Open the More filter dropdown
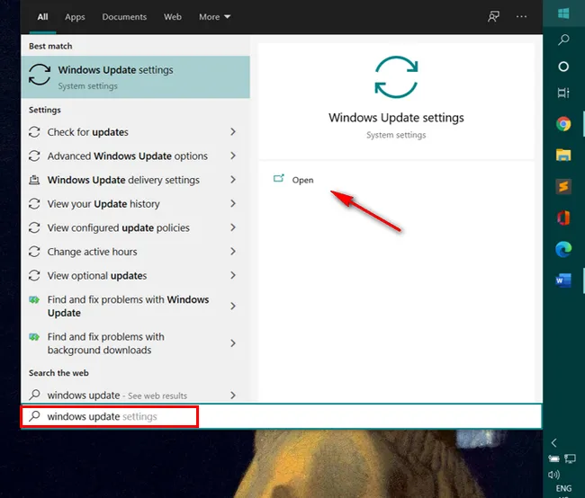Viewport: 585px width, 498px height. tap(214, 17)
